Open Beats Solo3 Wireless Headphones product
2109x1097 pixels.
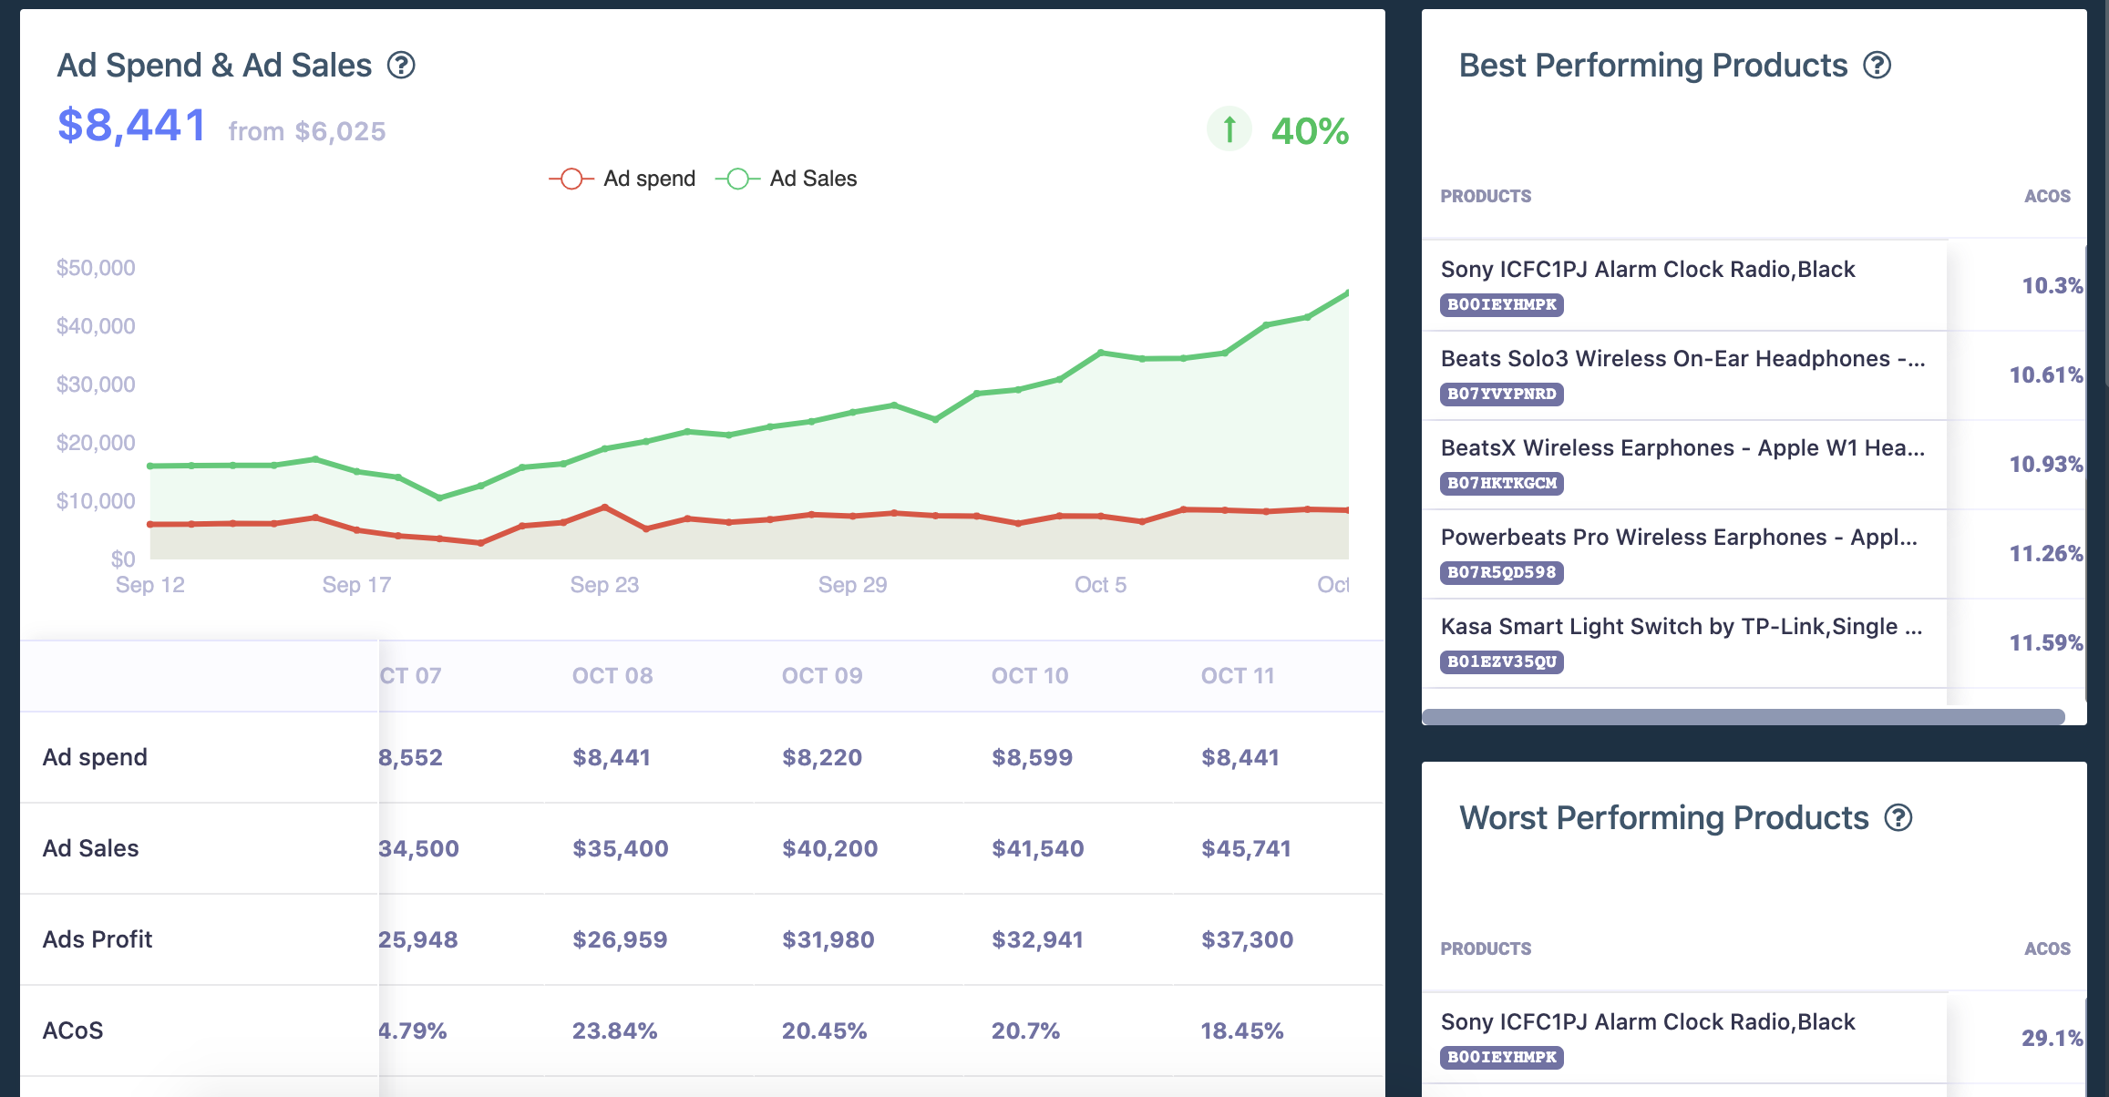coord(1682,359)
